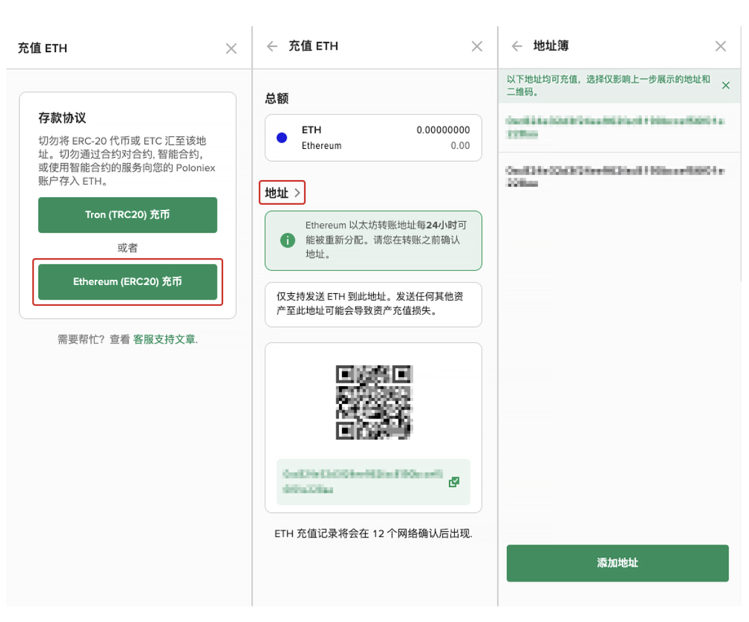
Task: Close the 存款协议 deposit protocol panel
Action: click(231, 48)
